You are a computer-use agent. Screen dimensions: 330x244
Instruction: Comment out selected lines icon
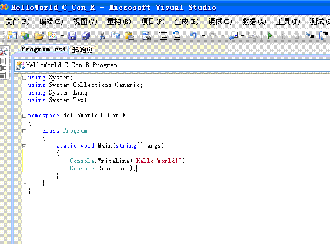[163, 36]
